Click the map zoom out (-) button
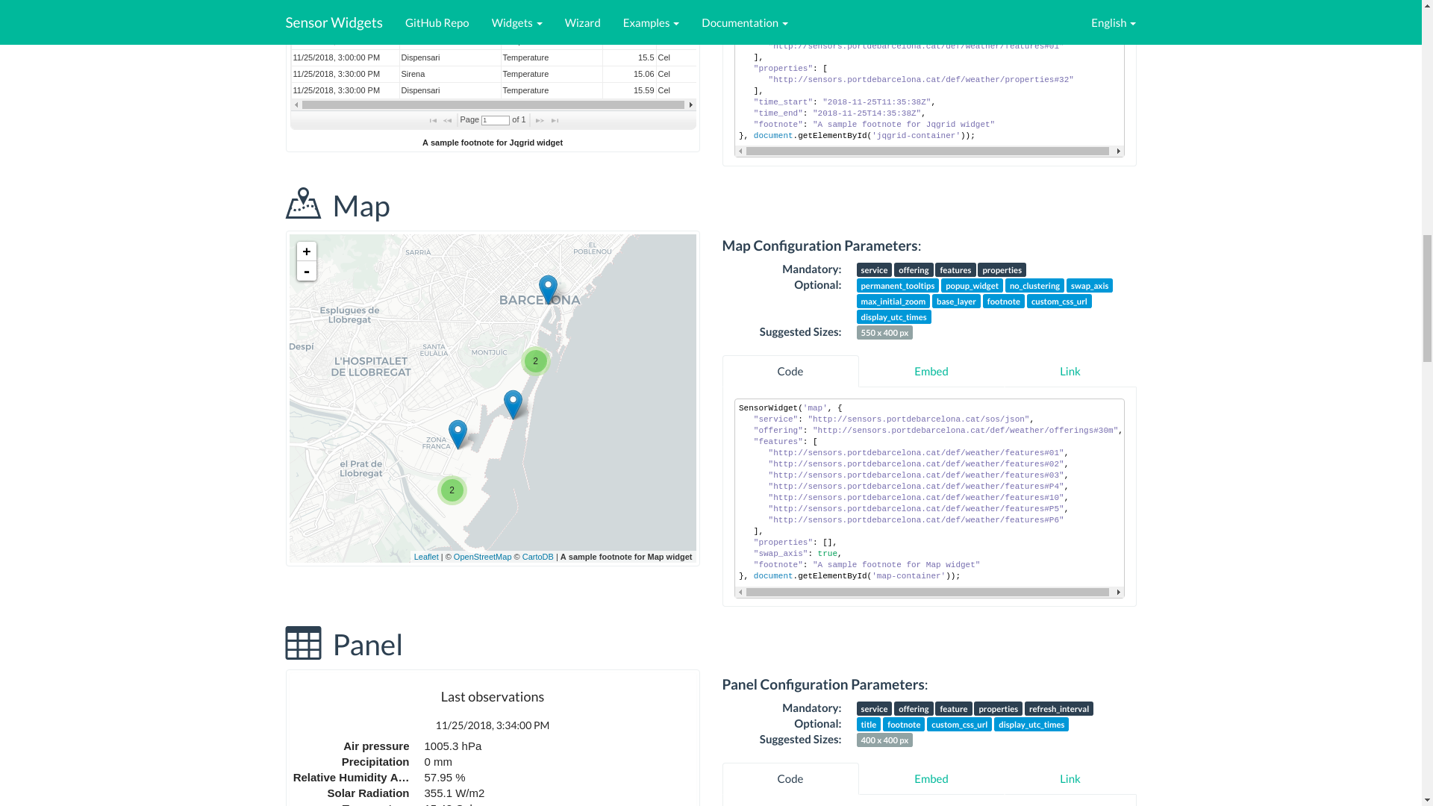Image resolution: width=1433 pixels, height=806 pixels. (306, 271)
